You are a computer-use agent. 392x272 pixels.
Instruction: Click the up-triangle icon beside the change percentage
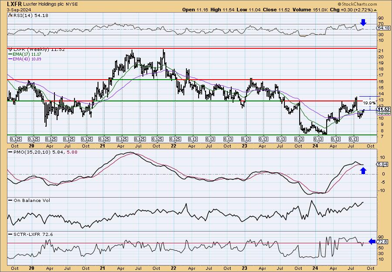375,10
